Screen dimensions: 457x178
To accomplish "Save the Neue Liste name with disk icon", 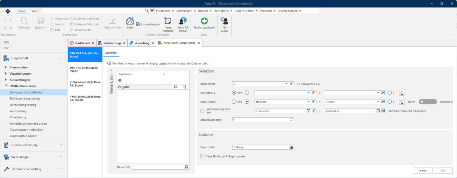I will click(186, 167).
